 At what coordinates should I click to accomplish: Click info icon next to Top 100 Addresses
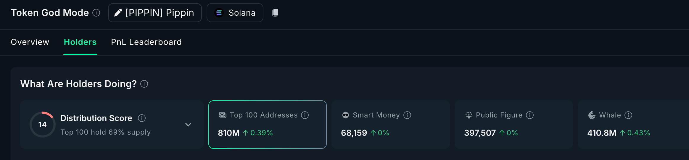pos(305,115)
